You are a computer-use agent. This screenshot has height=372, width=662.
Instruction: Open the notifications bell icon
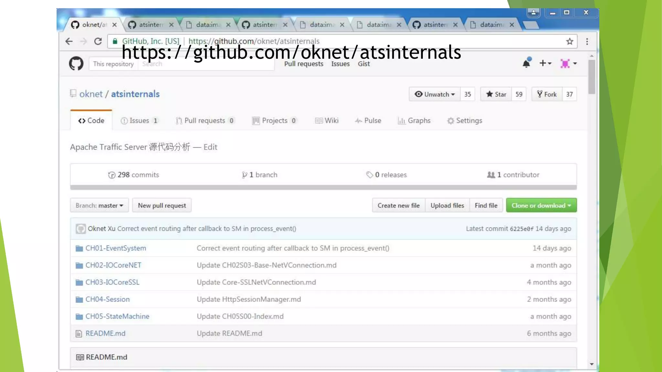(526, 63)
